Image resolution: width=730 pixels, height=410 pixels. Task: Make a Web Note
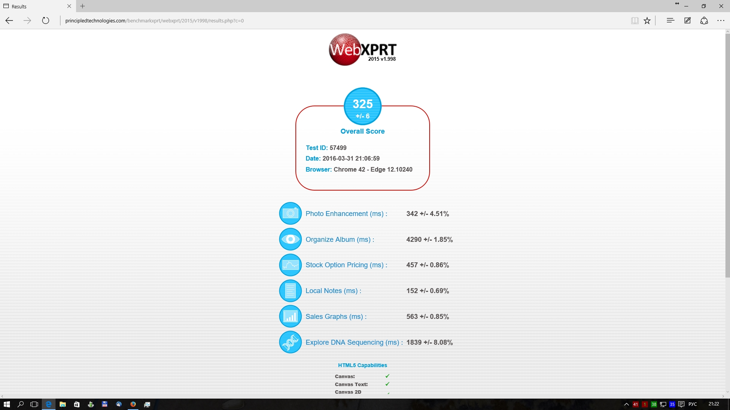point(687,21)
